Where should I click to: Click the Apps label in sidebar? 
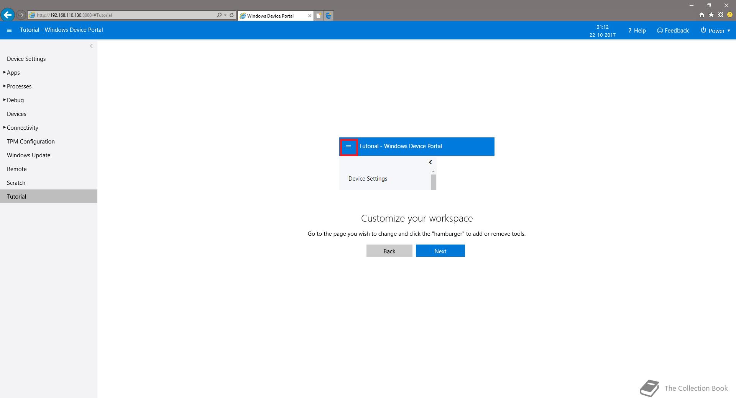point(13,73)
